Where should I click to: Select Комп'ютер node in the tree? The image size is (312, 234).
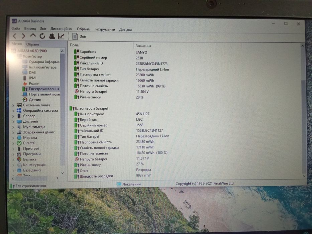click(x=32, y=56)
